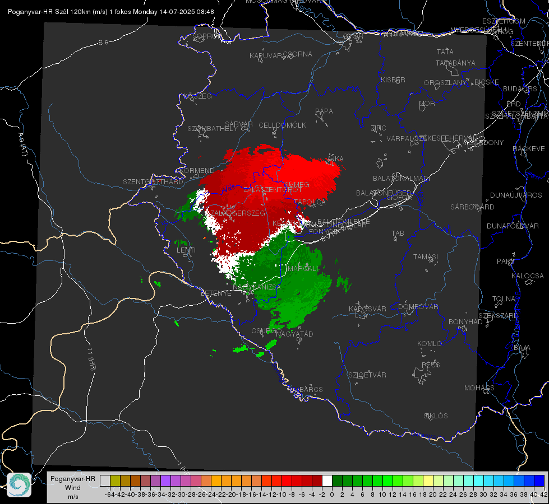Click the KORMEND town label
The height and width of the screenshot is (504, 549).
point(197,171)
